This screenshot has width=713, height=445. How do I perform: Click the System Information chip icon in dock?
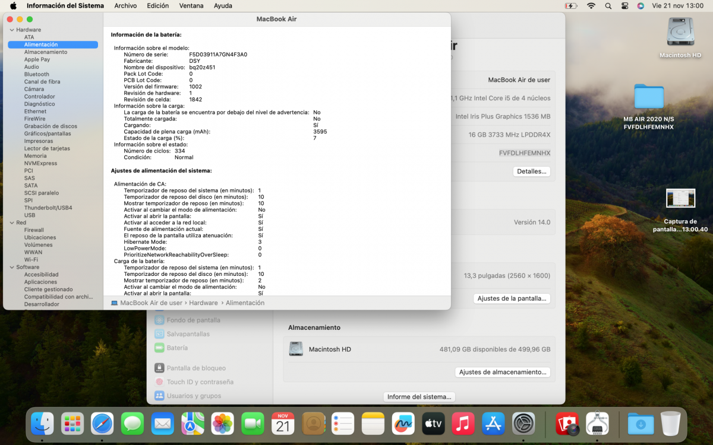coord(597,424)
